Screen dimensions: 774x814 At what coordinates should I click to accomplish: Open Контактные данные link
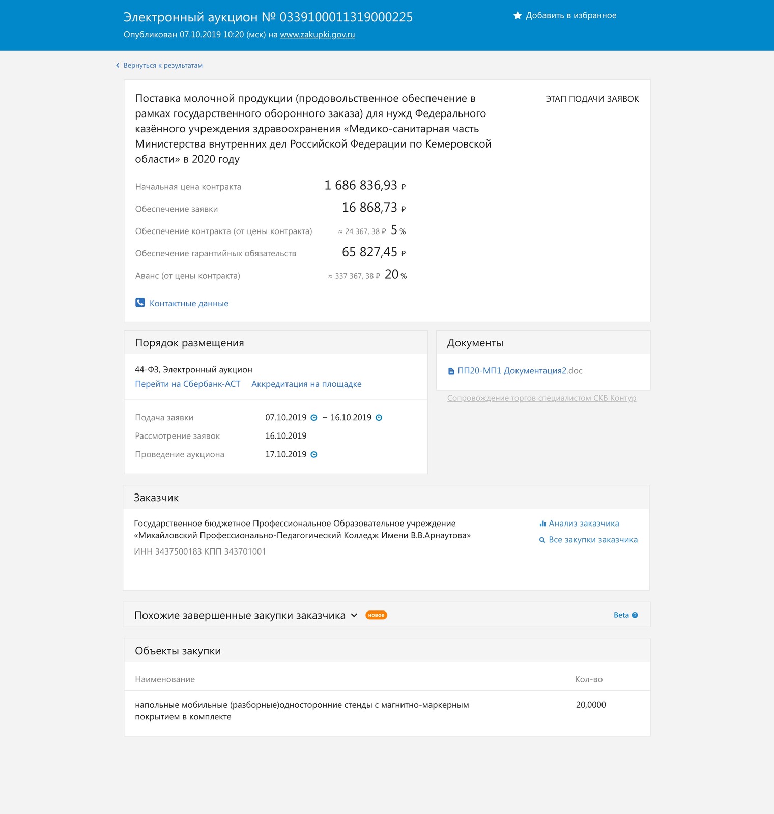[189, 304]
